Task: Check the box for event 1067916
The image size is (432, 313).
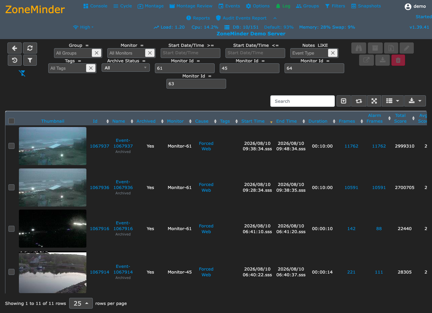Action: point(11,229)
